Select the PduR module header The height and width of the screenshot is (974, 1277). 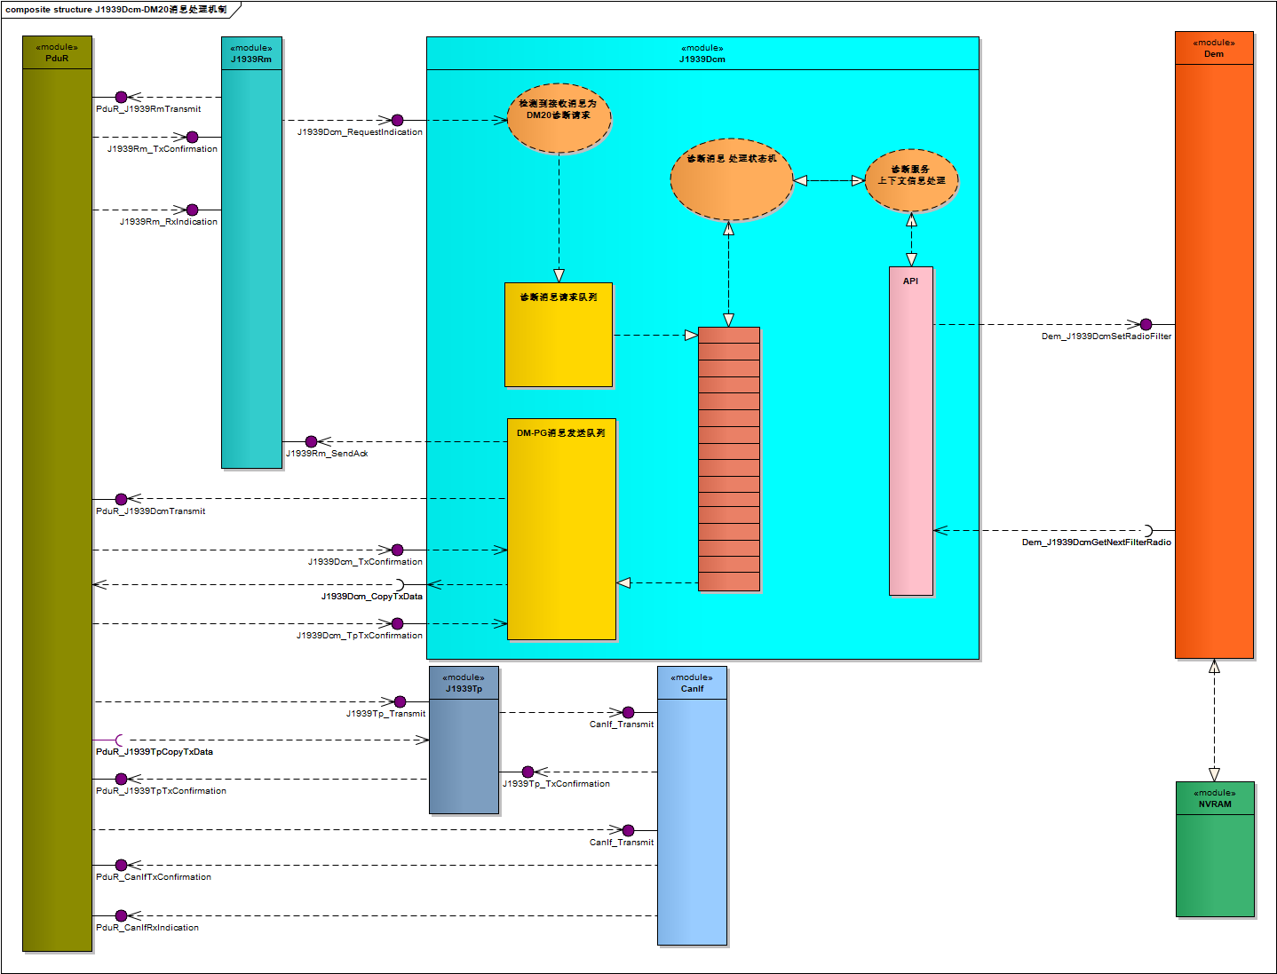click(57, 52)
